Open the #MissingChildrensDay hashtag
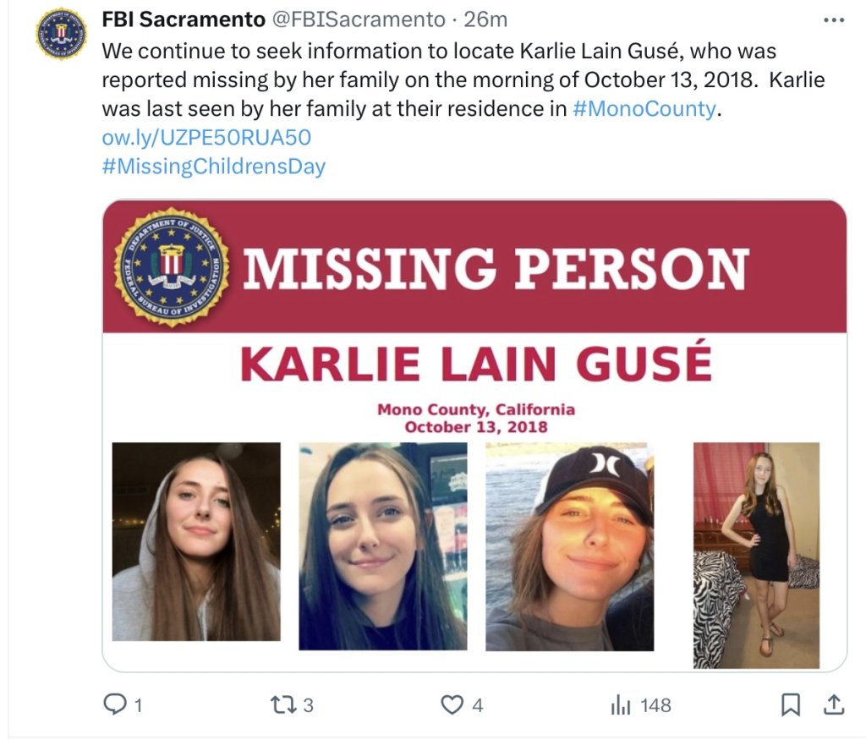The image size is (866, 740). pyautogui.click(x=214, y=167)
